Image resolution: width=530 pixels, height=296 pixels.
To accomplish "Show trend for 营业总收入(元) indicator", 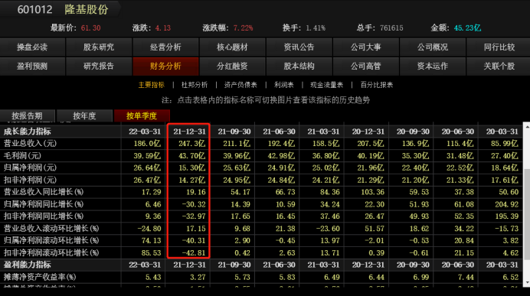I will (x=30, y=144).
